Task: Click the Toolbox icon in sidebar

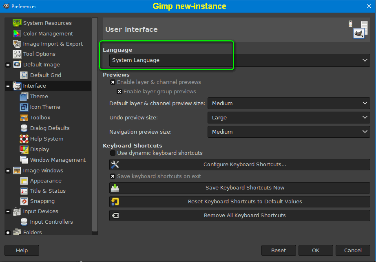Action: click(24, 118)
